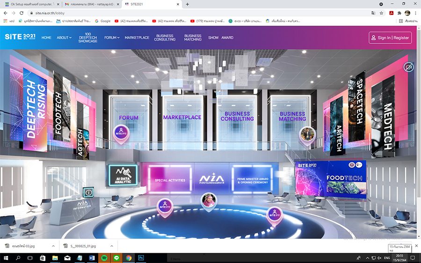Viewport: 421px width, 263px height.
Task: Click the NIA logo panel
Action: click(x=212, y=179)
